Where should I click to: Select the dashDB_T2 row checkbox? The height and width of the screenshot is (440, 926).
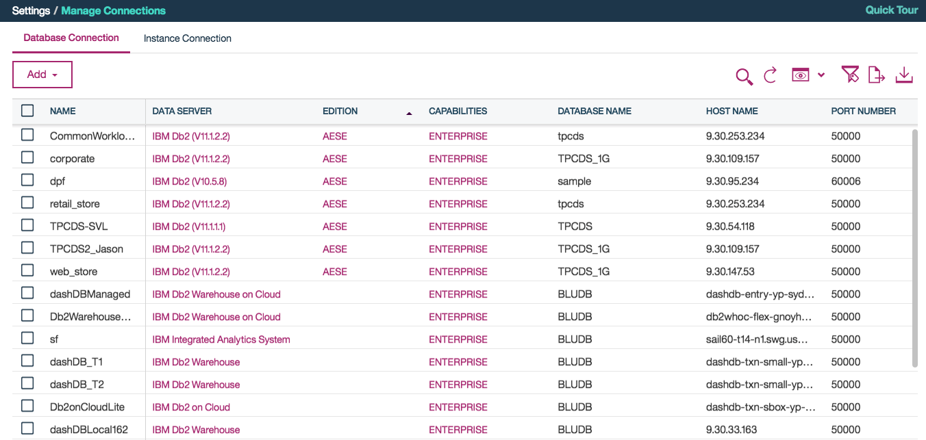click(x=27, y=383)
